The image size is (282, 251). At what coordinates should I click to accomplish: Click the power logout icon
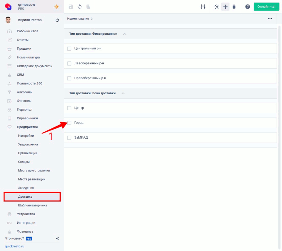coord(57,20)
